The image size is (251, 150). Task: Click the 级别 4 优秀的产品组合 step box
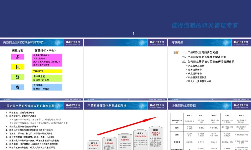coord(140,140)
